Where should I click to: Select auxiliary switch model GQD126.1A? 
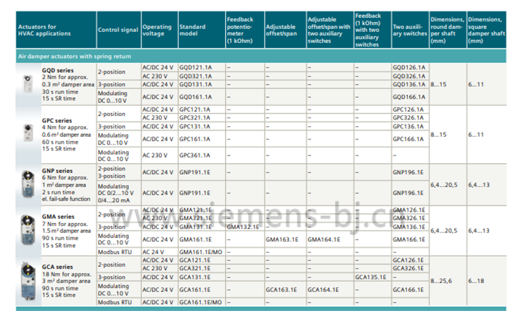409,67
